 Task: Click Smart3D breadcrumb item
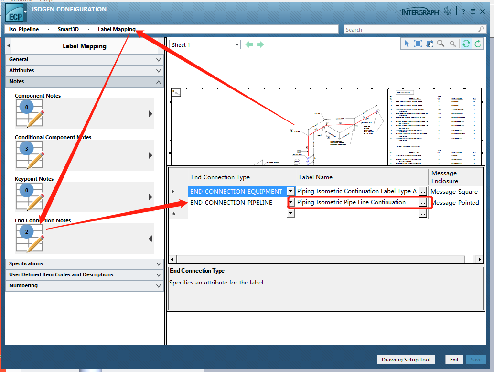pyautogui.click(x=68, y=29)
